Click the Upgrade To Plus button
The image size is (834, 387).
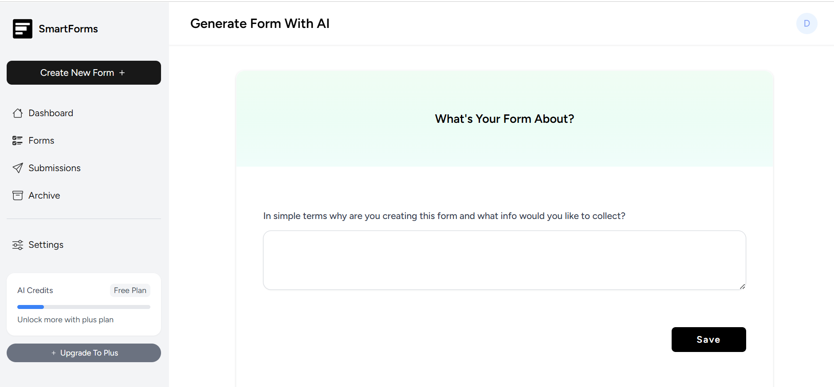[x=83, y=353]
